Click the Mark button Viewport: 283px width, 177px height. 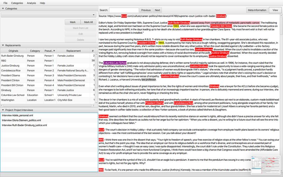click(73, 22)
